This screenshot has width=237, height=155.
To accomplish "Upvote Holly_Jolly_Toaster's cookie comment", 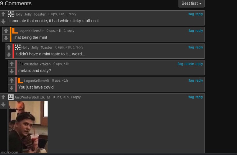I will point(3,14).
